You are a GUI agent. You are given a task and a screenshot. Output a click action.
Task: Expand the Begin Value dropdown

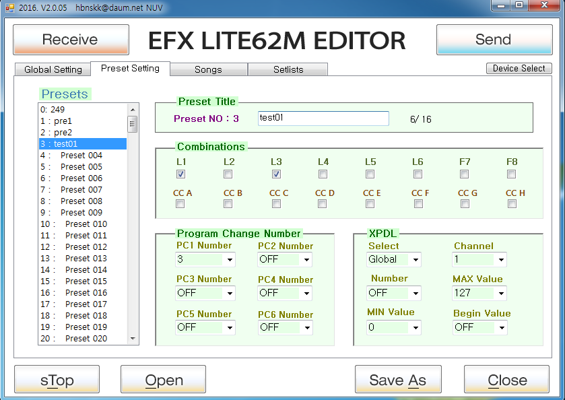point(479,327)
